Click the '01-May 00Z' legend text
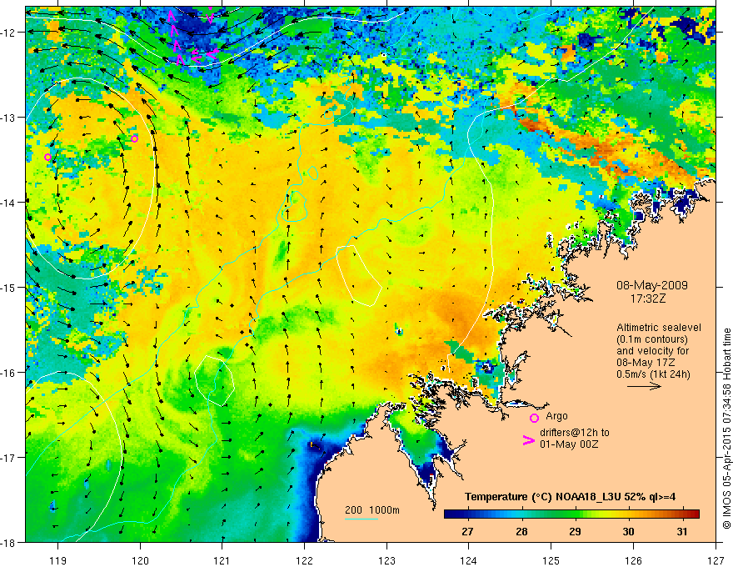 coord(569,444)
